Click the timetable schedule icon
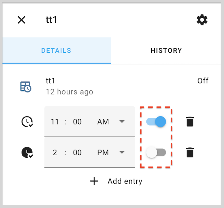224x208 pixels. pyautogui.click(x=26, y=86)
